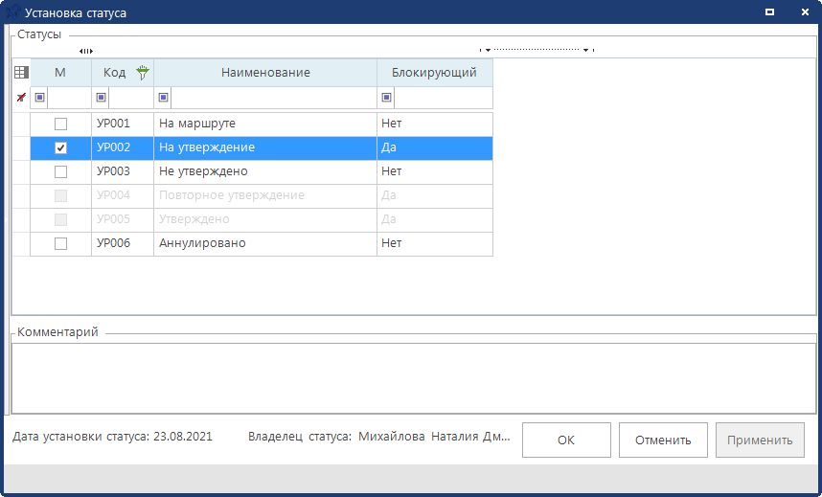Click the filter condition icon for Наименование
This screenshot has width=822, height=497.
pos(163,98)
